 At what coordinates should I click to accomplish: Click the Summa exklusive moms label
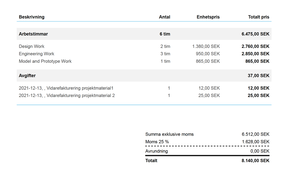170,134
